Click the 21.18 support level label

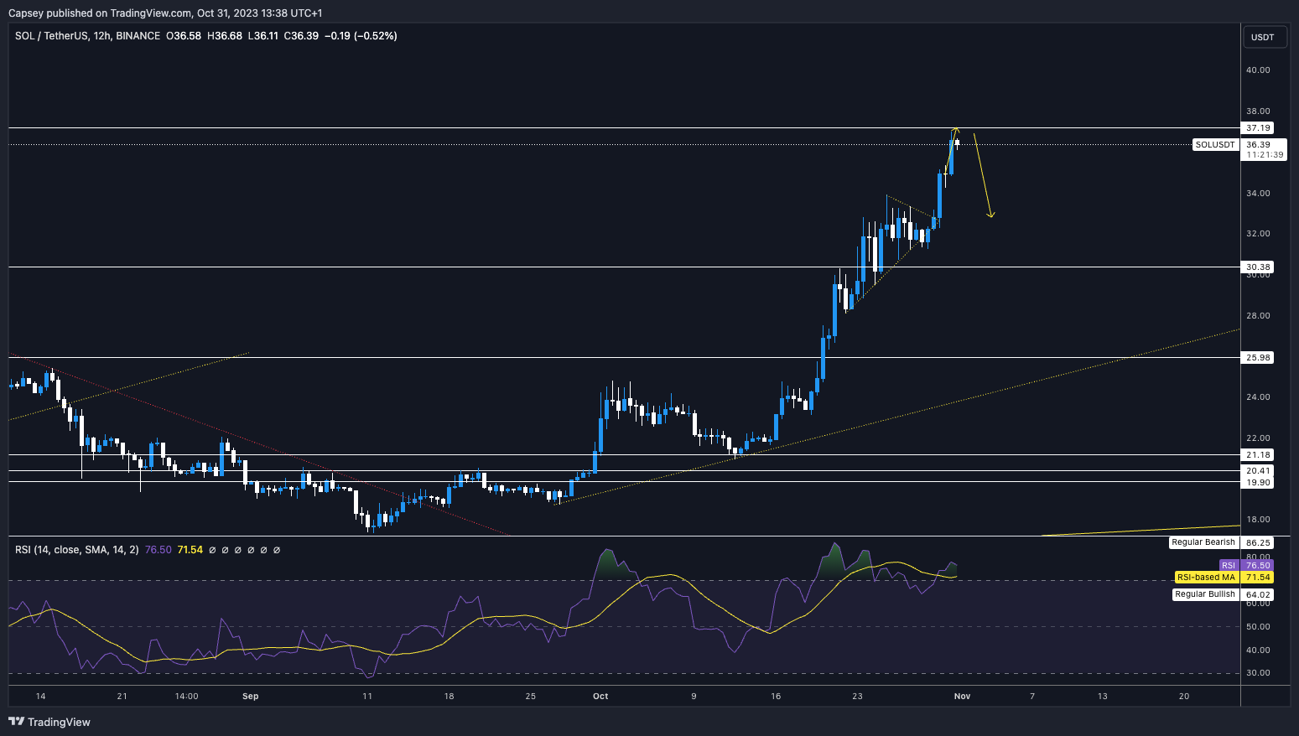pyautogui.click(x=1258, y=455)
